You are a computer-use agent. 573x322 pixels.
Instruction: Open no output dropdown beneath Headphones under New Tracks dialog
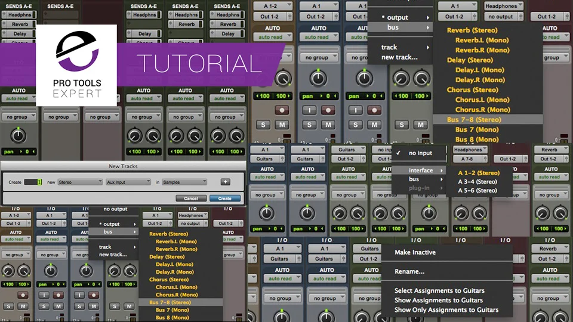click(190, 224)
